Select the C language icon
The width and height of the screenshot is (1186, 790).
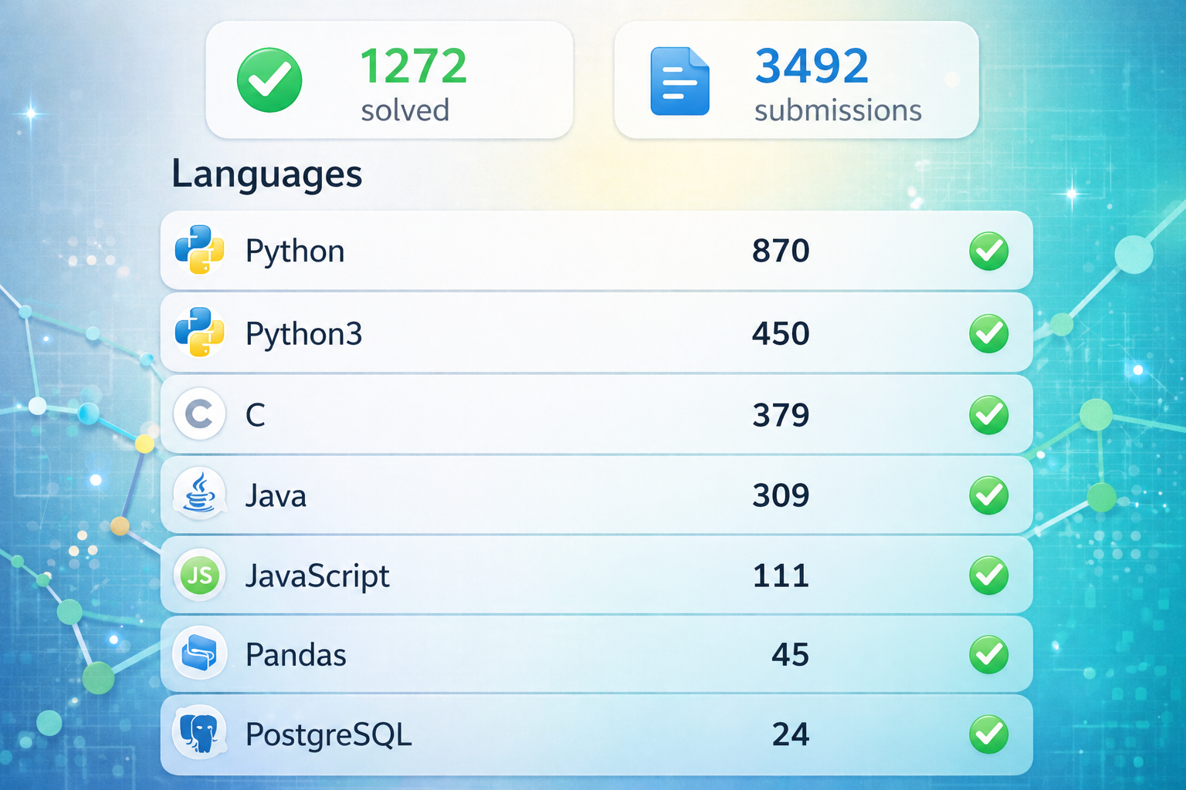(x=199, y=414)
